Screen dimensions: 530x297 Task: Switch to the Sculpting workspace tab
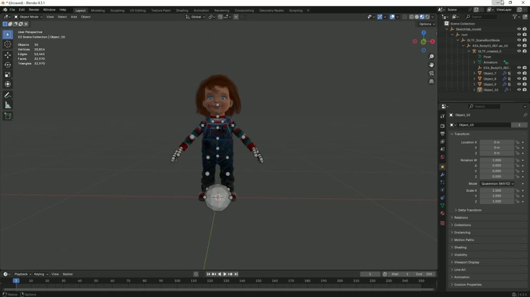(117, 10)
